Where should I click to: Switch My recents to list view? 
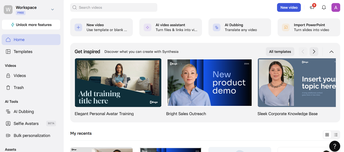(x=336, y=135)
